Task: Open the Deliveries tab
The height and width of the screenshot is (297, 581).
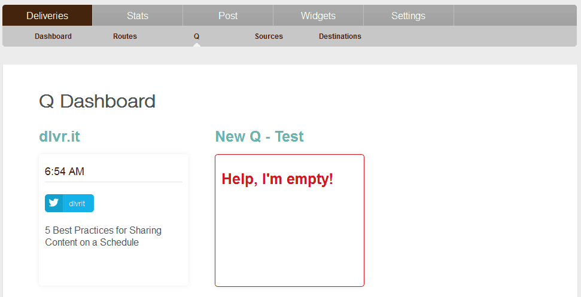Action: point(47,16)
